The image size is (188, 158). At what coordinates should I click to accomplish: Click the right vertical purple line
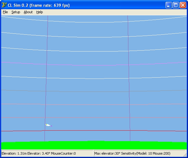click(129, 77)
